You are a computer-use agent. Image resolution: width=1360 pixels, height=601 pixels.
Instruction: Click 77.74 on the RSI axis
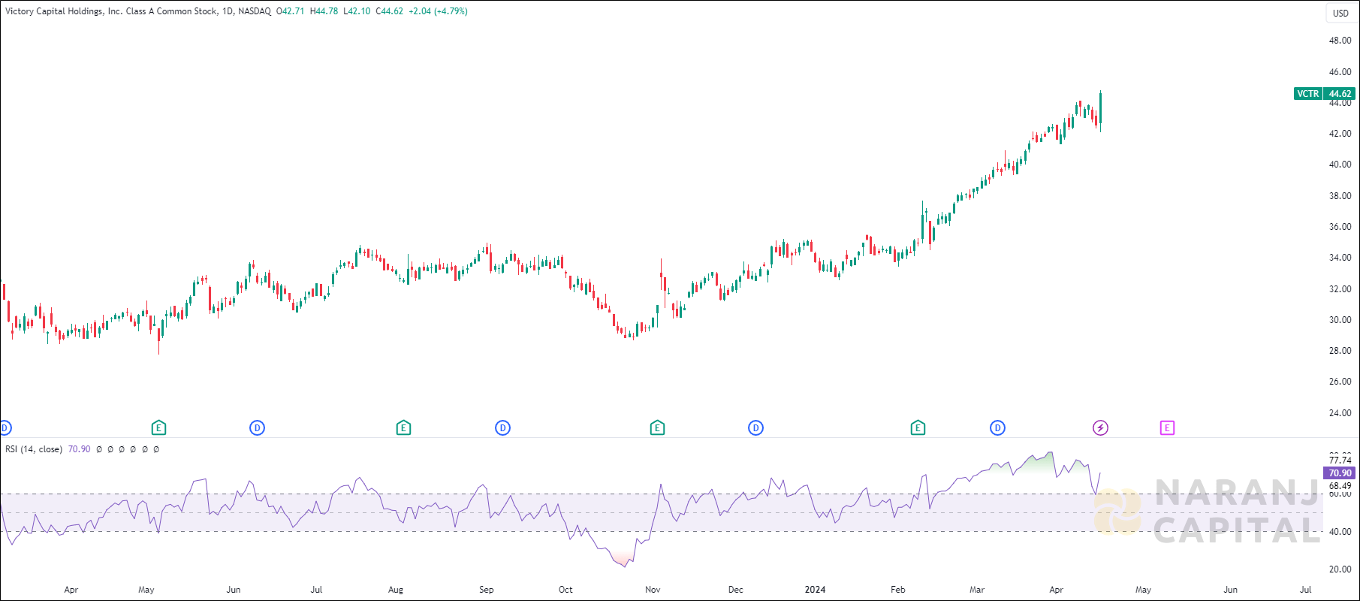[1340, 461]
